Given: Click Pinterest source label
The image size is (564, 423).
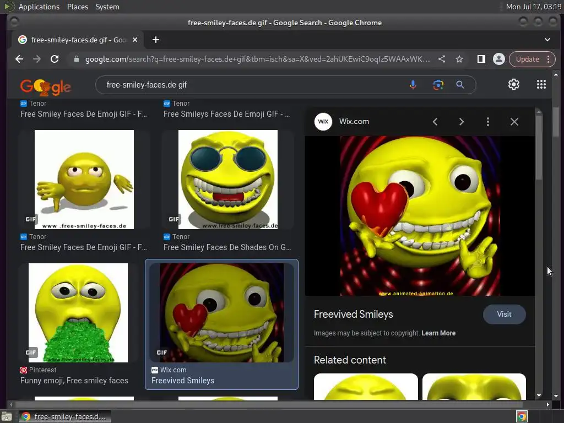Looking at the screenshot, I should coord(39,370).
